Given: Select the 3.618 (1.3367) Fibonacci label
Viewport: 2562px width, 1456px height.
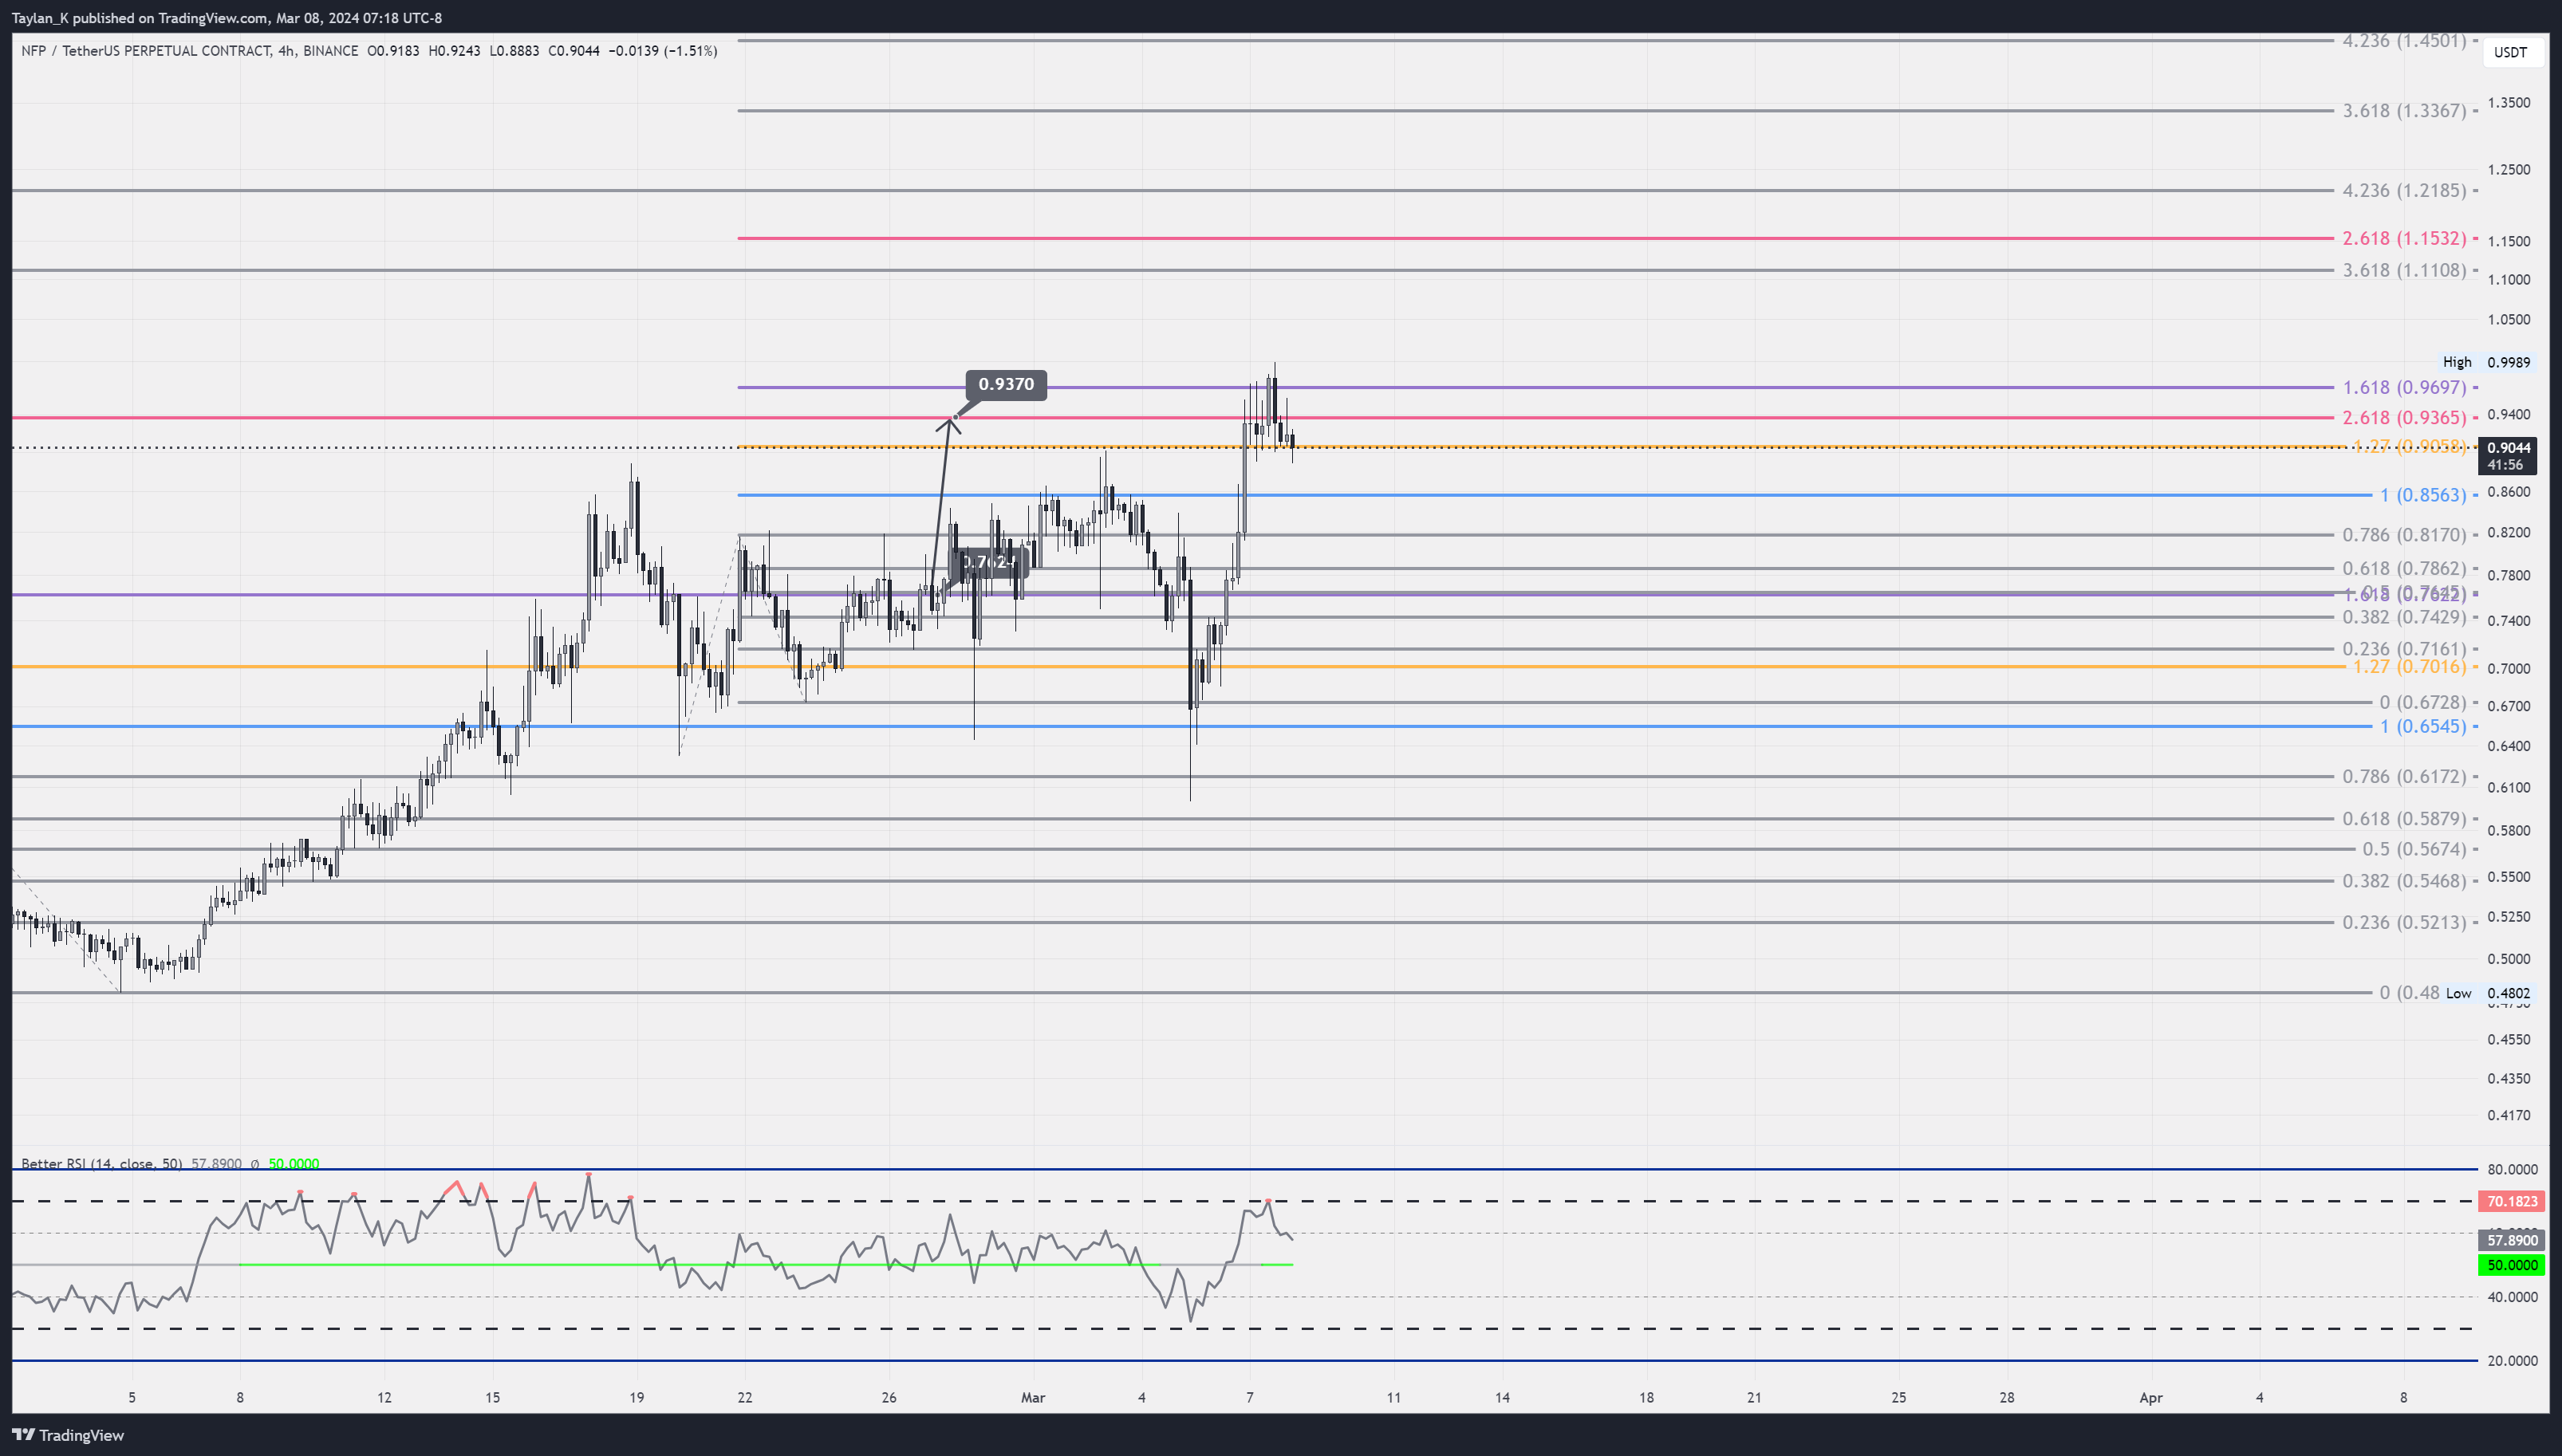Looking at the screenshot, I should click(x=2405, y=111).
